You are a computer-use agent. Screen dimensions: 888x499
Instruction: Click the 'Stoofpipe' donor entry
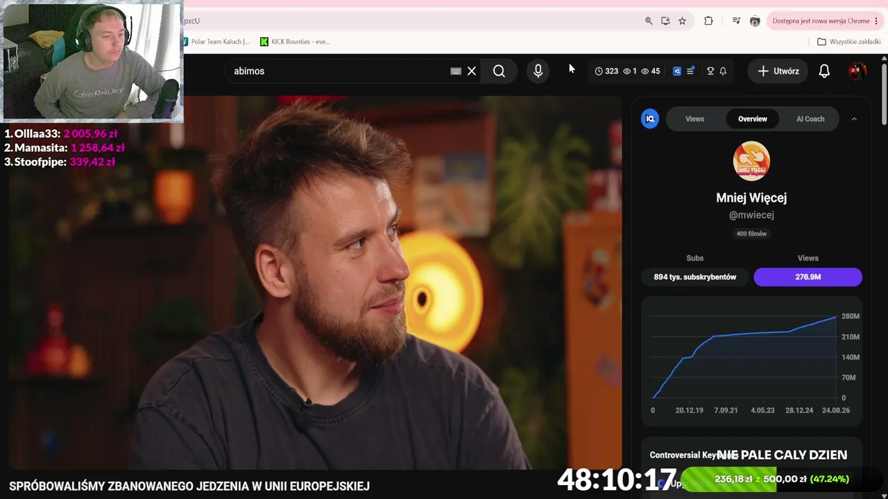(60, 161)
